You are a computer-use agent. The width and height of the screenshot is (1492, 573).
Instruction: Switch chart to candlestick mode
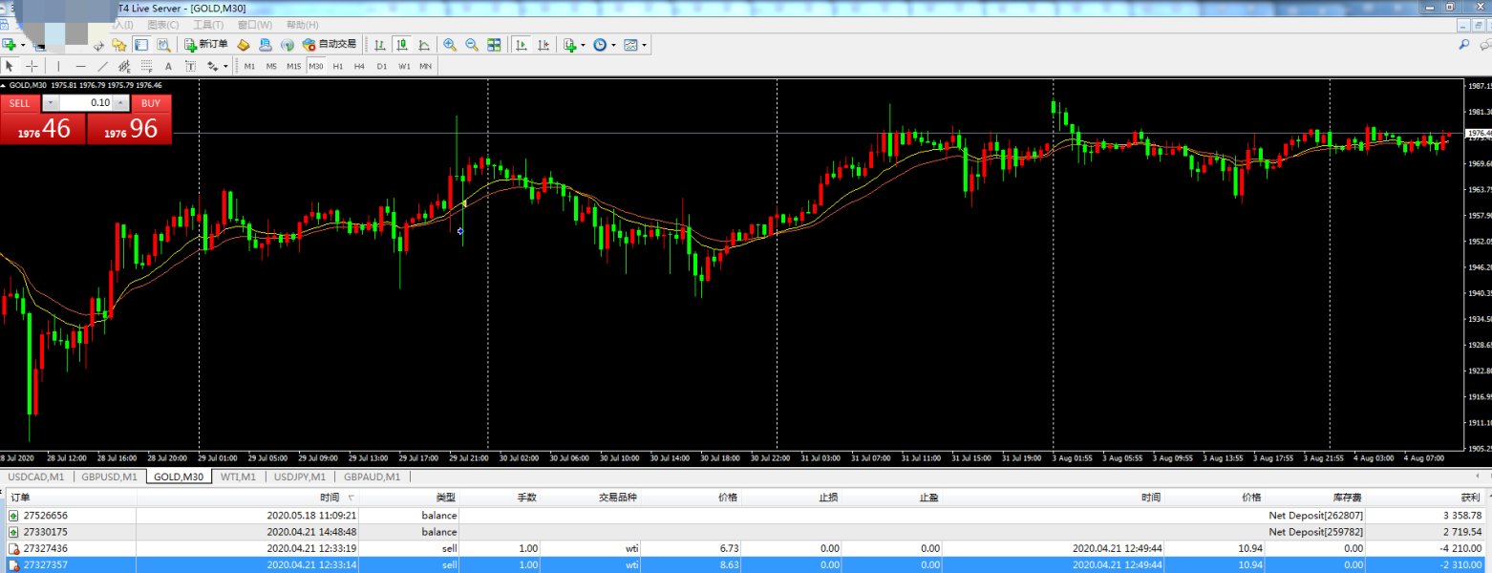point(402,45)
